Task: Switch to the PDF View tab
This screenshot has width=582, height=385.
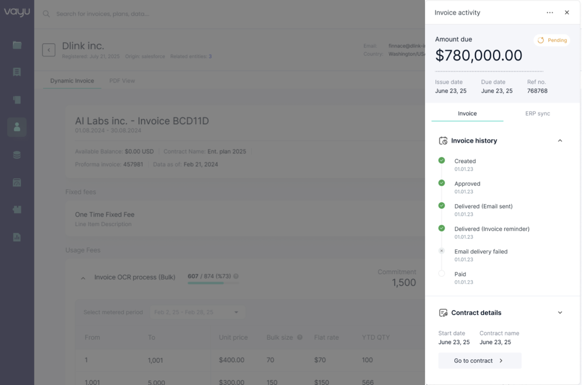Action: click(x=122, y=81)
